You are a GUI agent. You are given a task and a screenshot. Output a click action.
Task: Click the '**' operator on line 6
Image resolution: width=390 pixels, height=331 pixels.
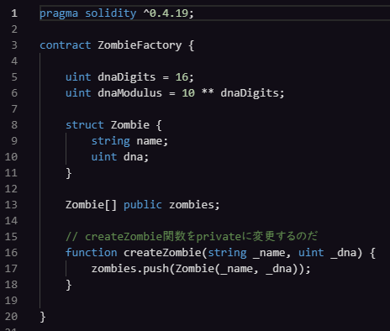coord(208,92)
